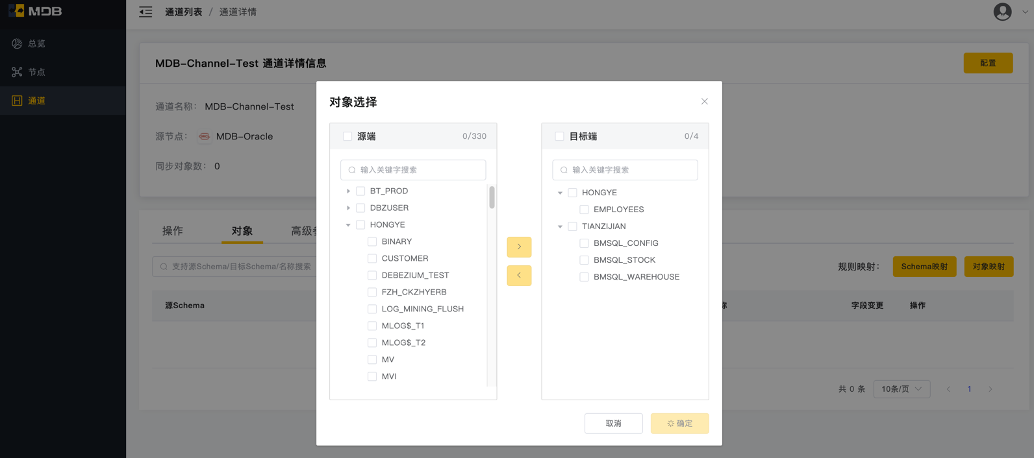The height and width of the screenshot is (458, 1034).
Task: Click the 配置 configure button
Action: point(988,63)
